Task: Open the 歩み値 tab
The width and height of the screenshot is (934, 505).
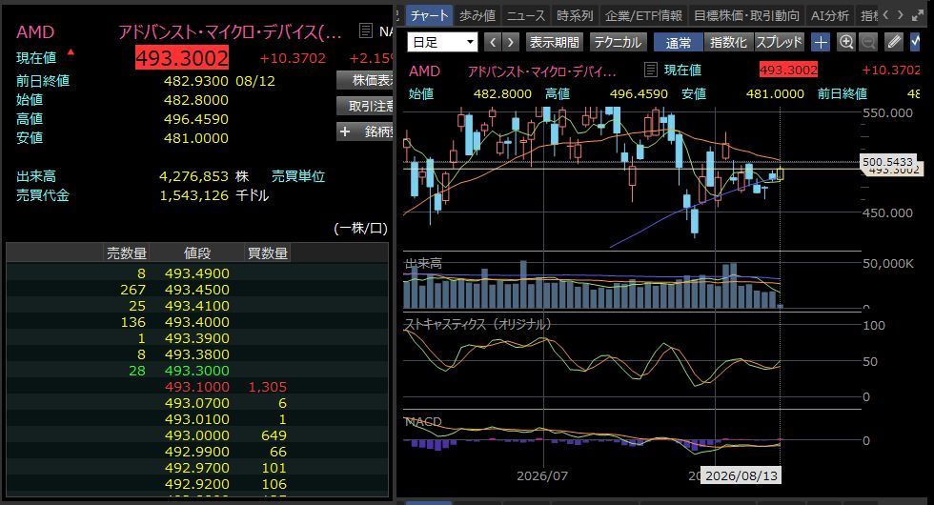Action: tap(477, 15)
